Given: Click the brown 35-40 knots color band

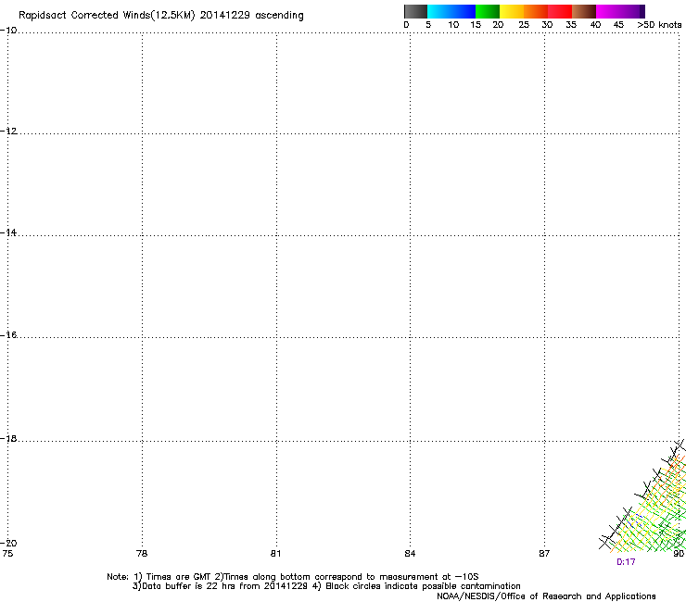Looking at the screenshot, I should [x=584, y=11].
